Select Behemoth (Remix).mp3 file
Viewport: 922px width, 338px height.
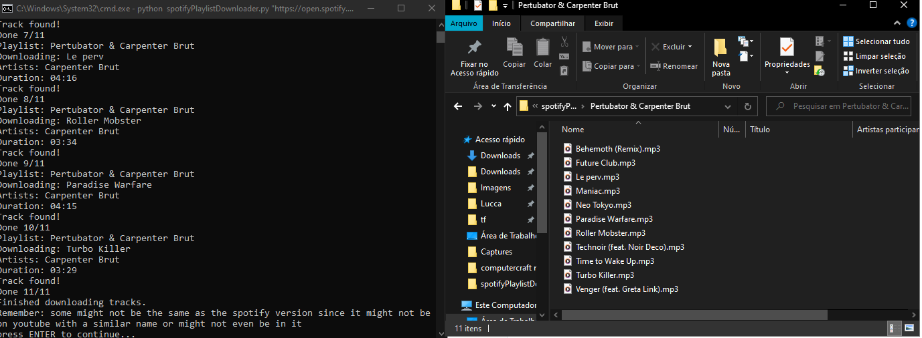[612, 149]
